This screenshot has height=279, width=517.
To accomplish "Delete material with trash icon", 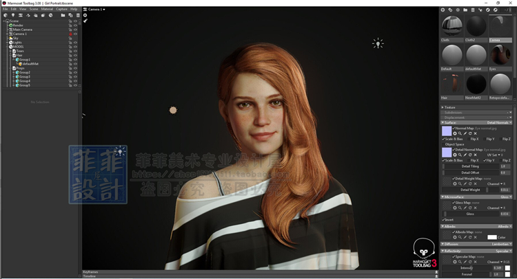I will click(x=472, y=10).
